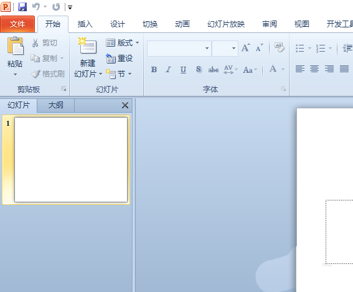Click the Redo/Repeat icon
353x292 pixels.
(x=56, y=7)
